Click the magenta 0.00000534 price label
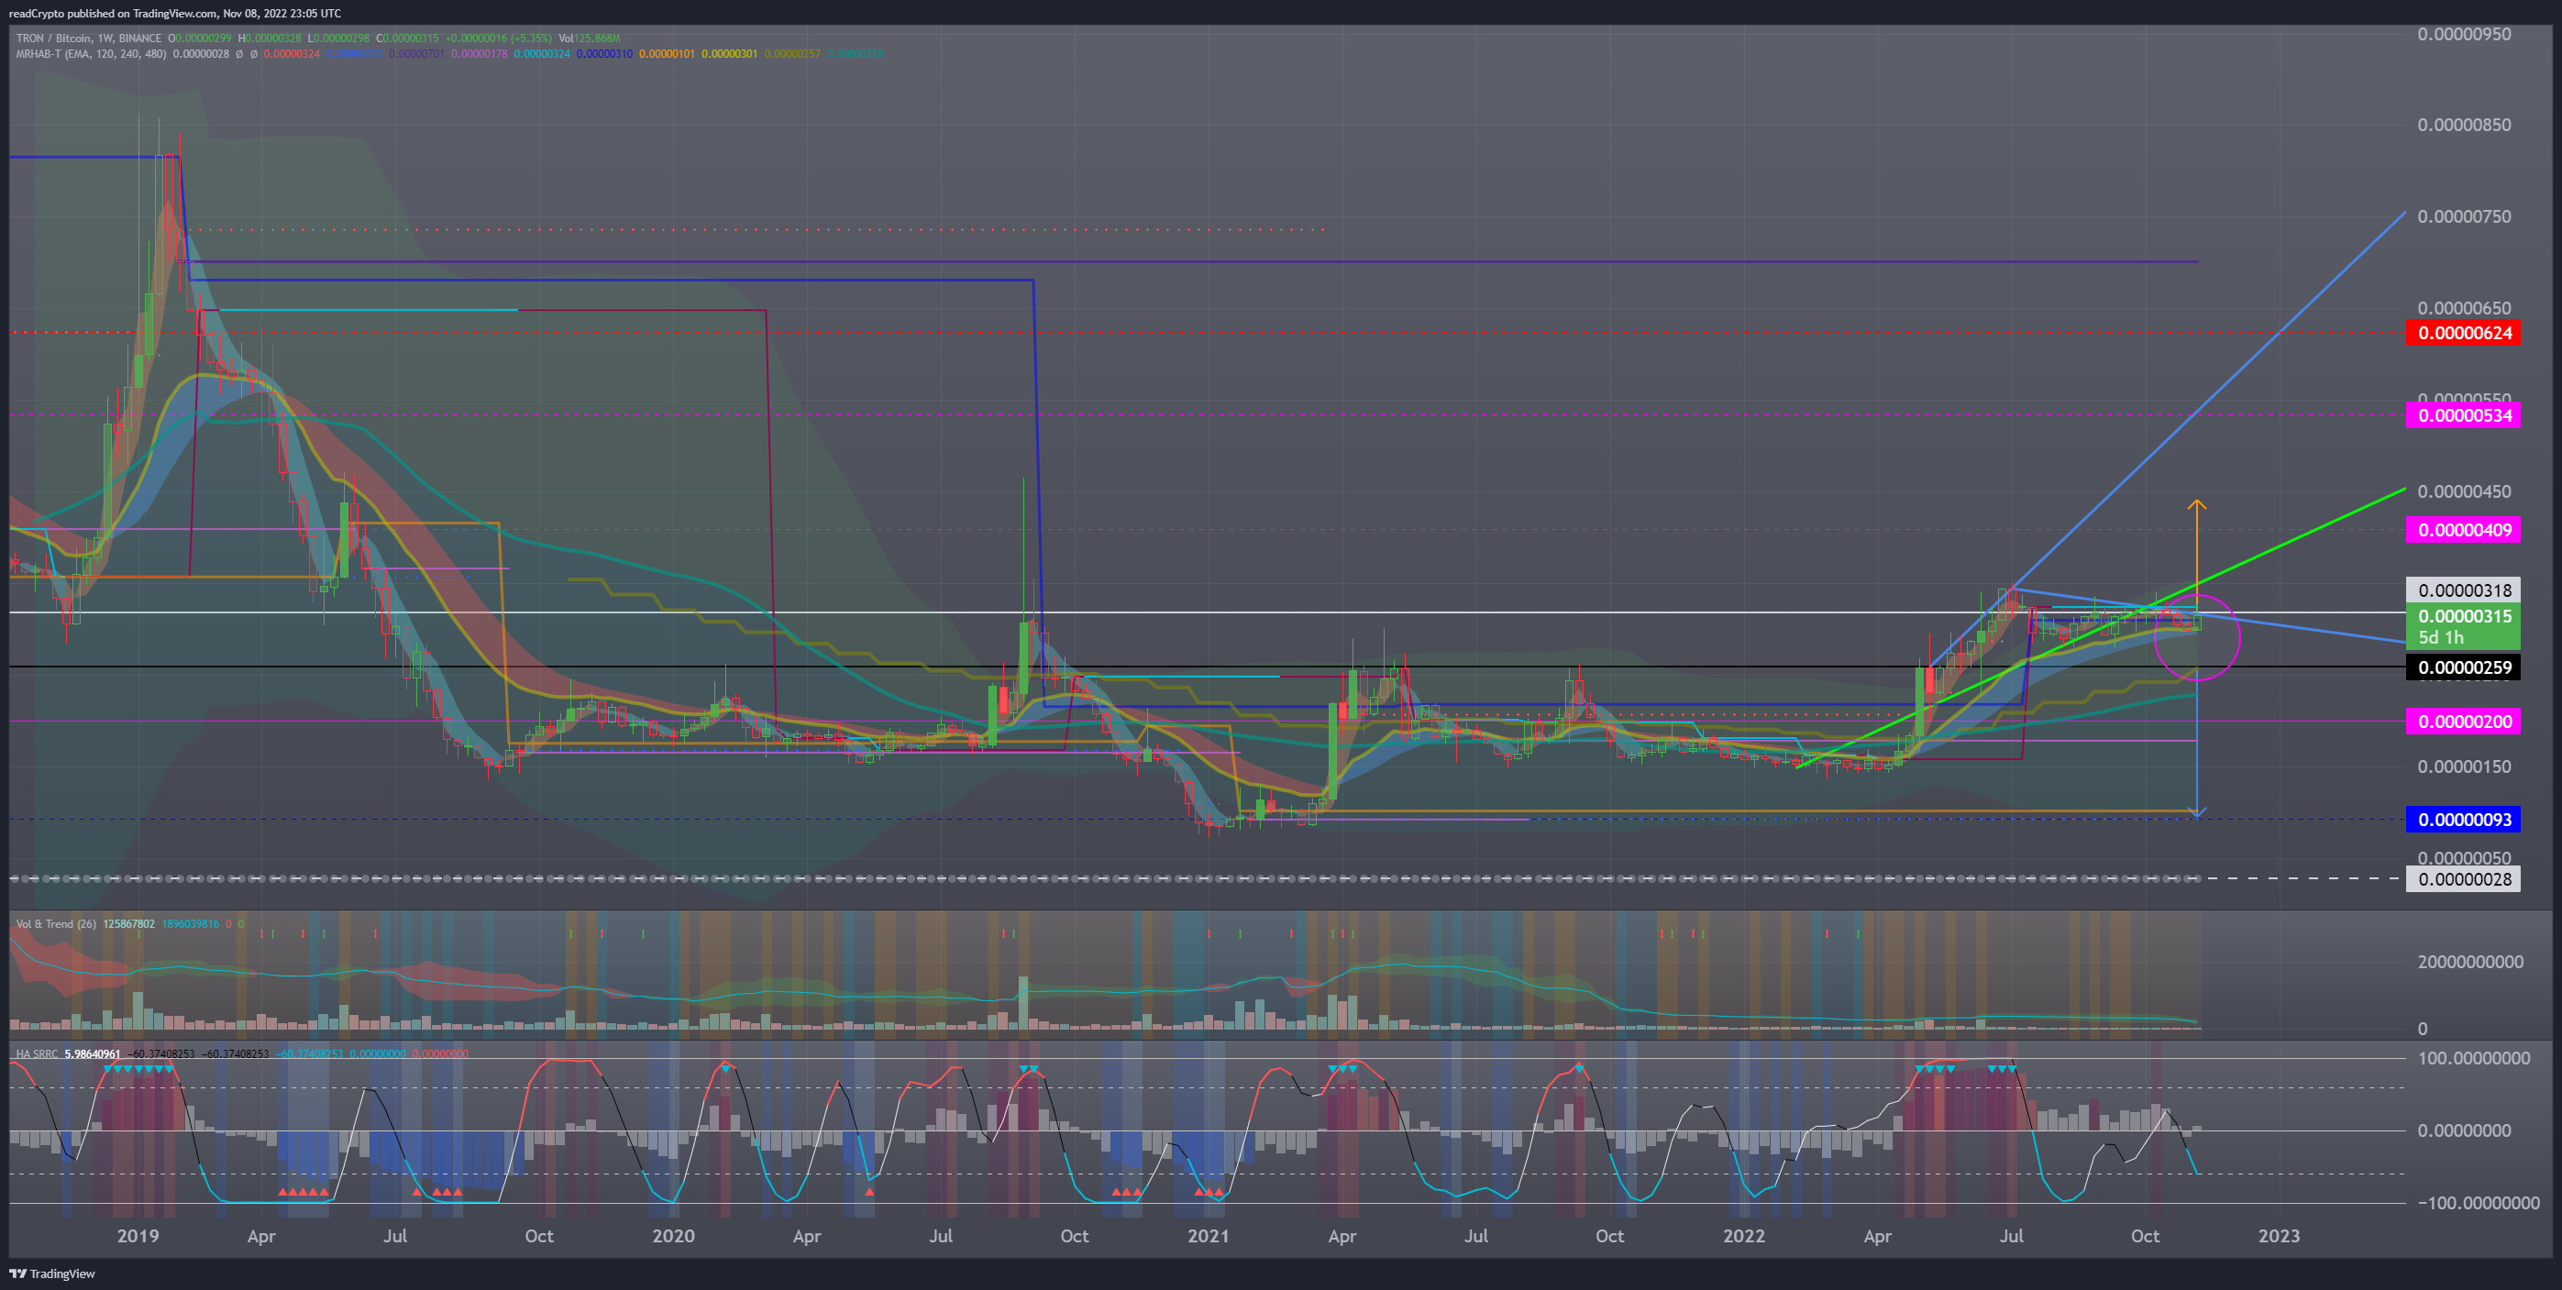 pos(2464,415)
